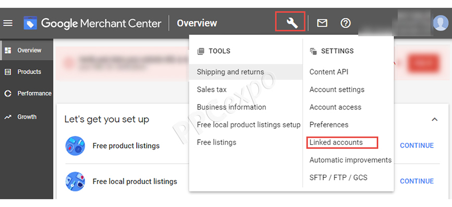Click the red button in the alert banner

point(423,63)
